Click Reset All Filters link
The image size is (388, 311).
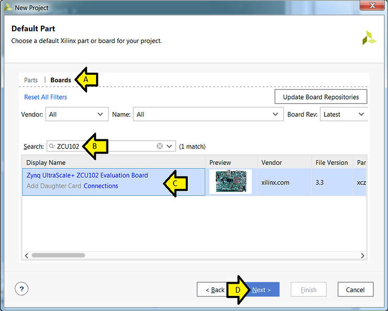pyautogui.click(x=46, y=97)
